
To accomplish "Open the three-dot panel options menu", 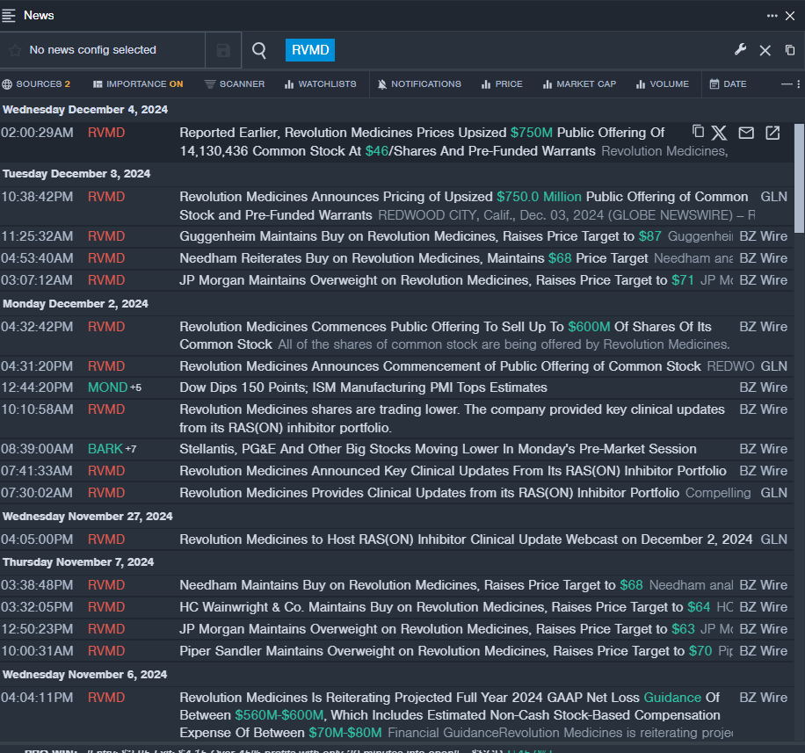I will [x=772, y=15].
